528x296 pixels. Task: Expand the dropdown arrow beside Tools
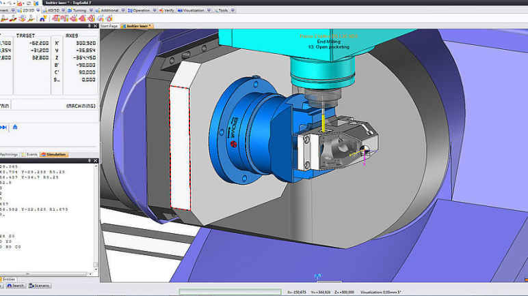pyautogui.click(x=234, y=11)
